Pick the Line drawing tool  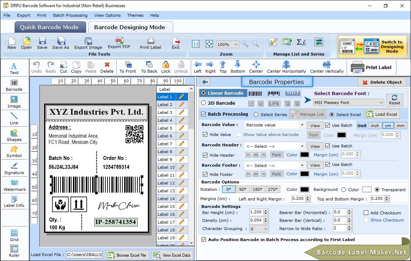14,119
